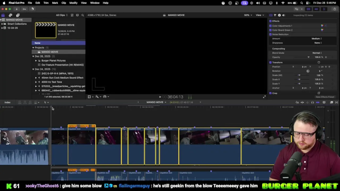Open the Trim menu
The image size is (340, 191).
46,3
